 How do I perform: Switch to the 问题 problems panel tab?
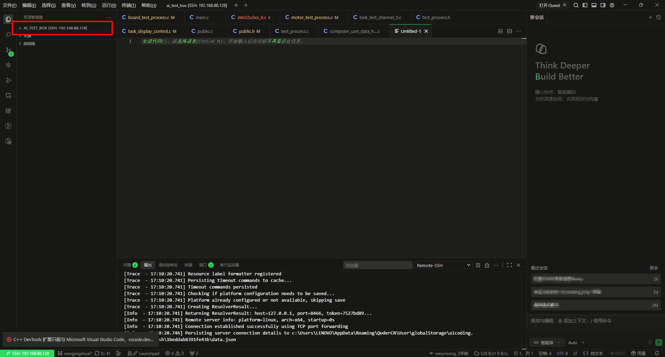pyautogui.click(x=130, y=265)
